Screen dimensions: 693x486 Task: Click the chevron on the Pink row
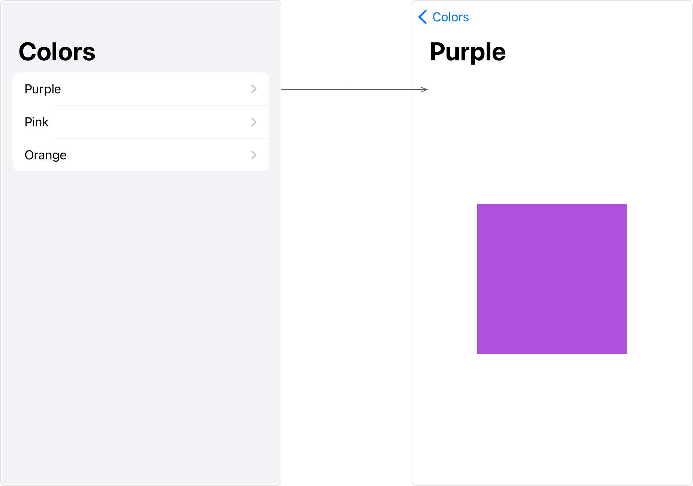[x=254, y=122]
